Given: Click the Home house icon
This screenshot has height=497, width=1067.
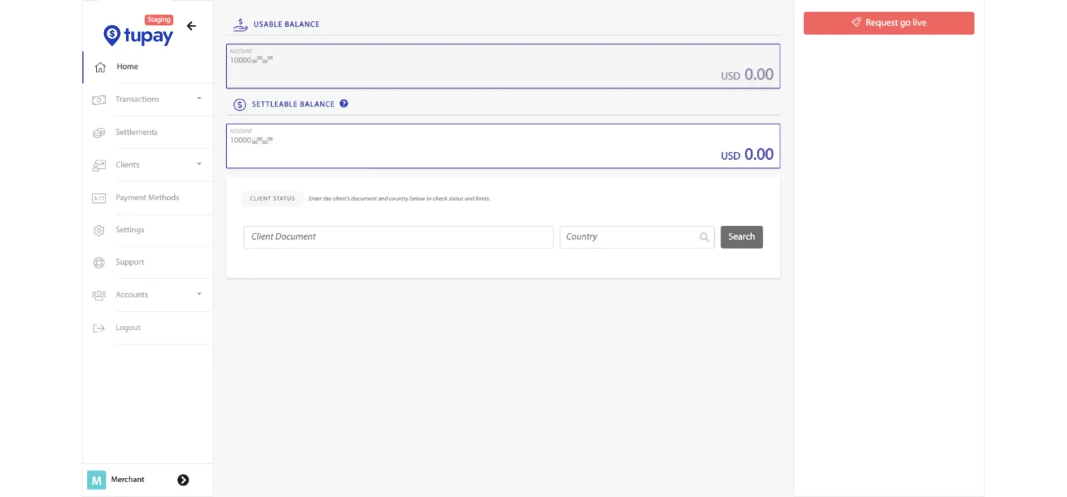Looking at the screenshot, I should pyautogui.click(x=100, y=67).
